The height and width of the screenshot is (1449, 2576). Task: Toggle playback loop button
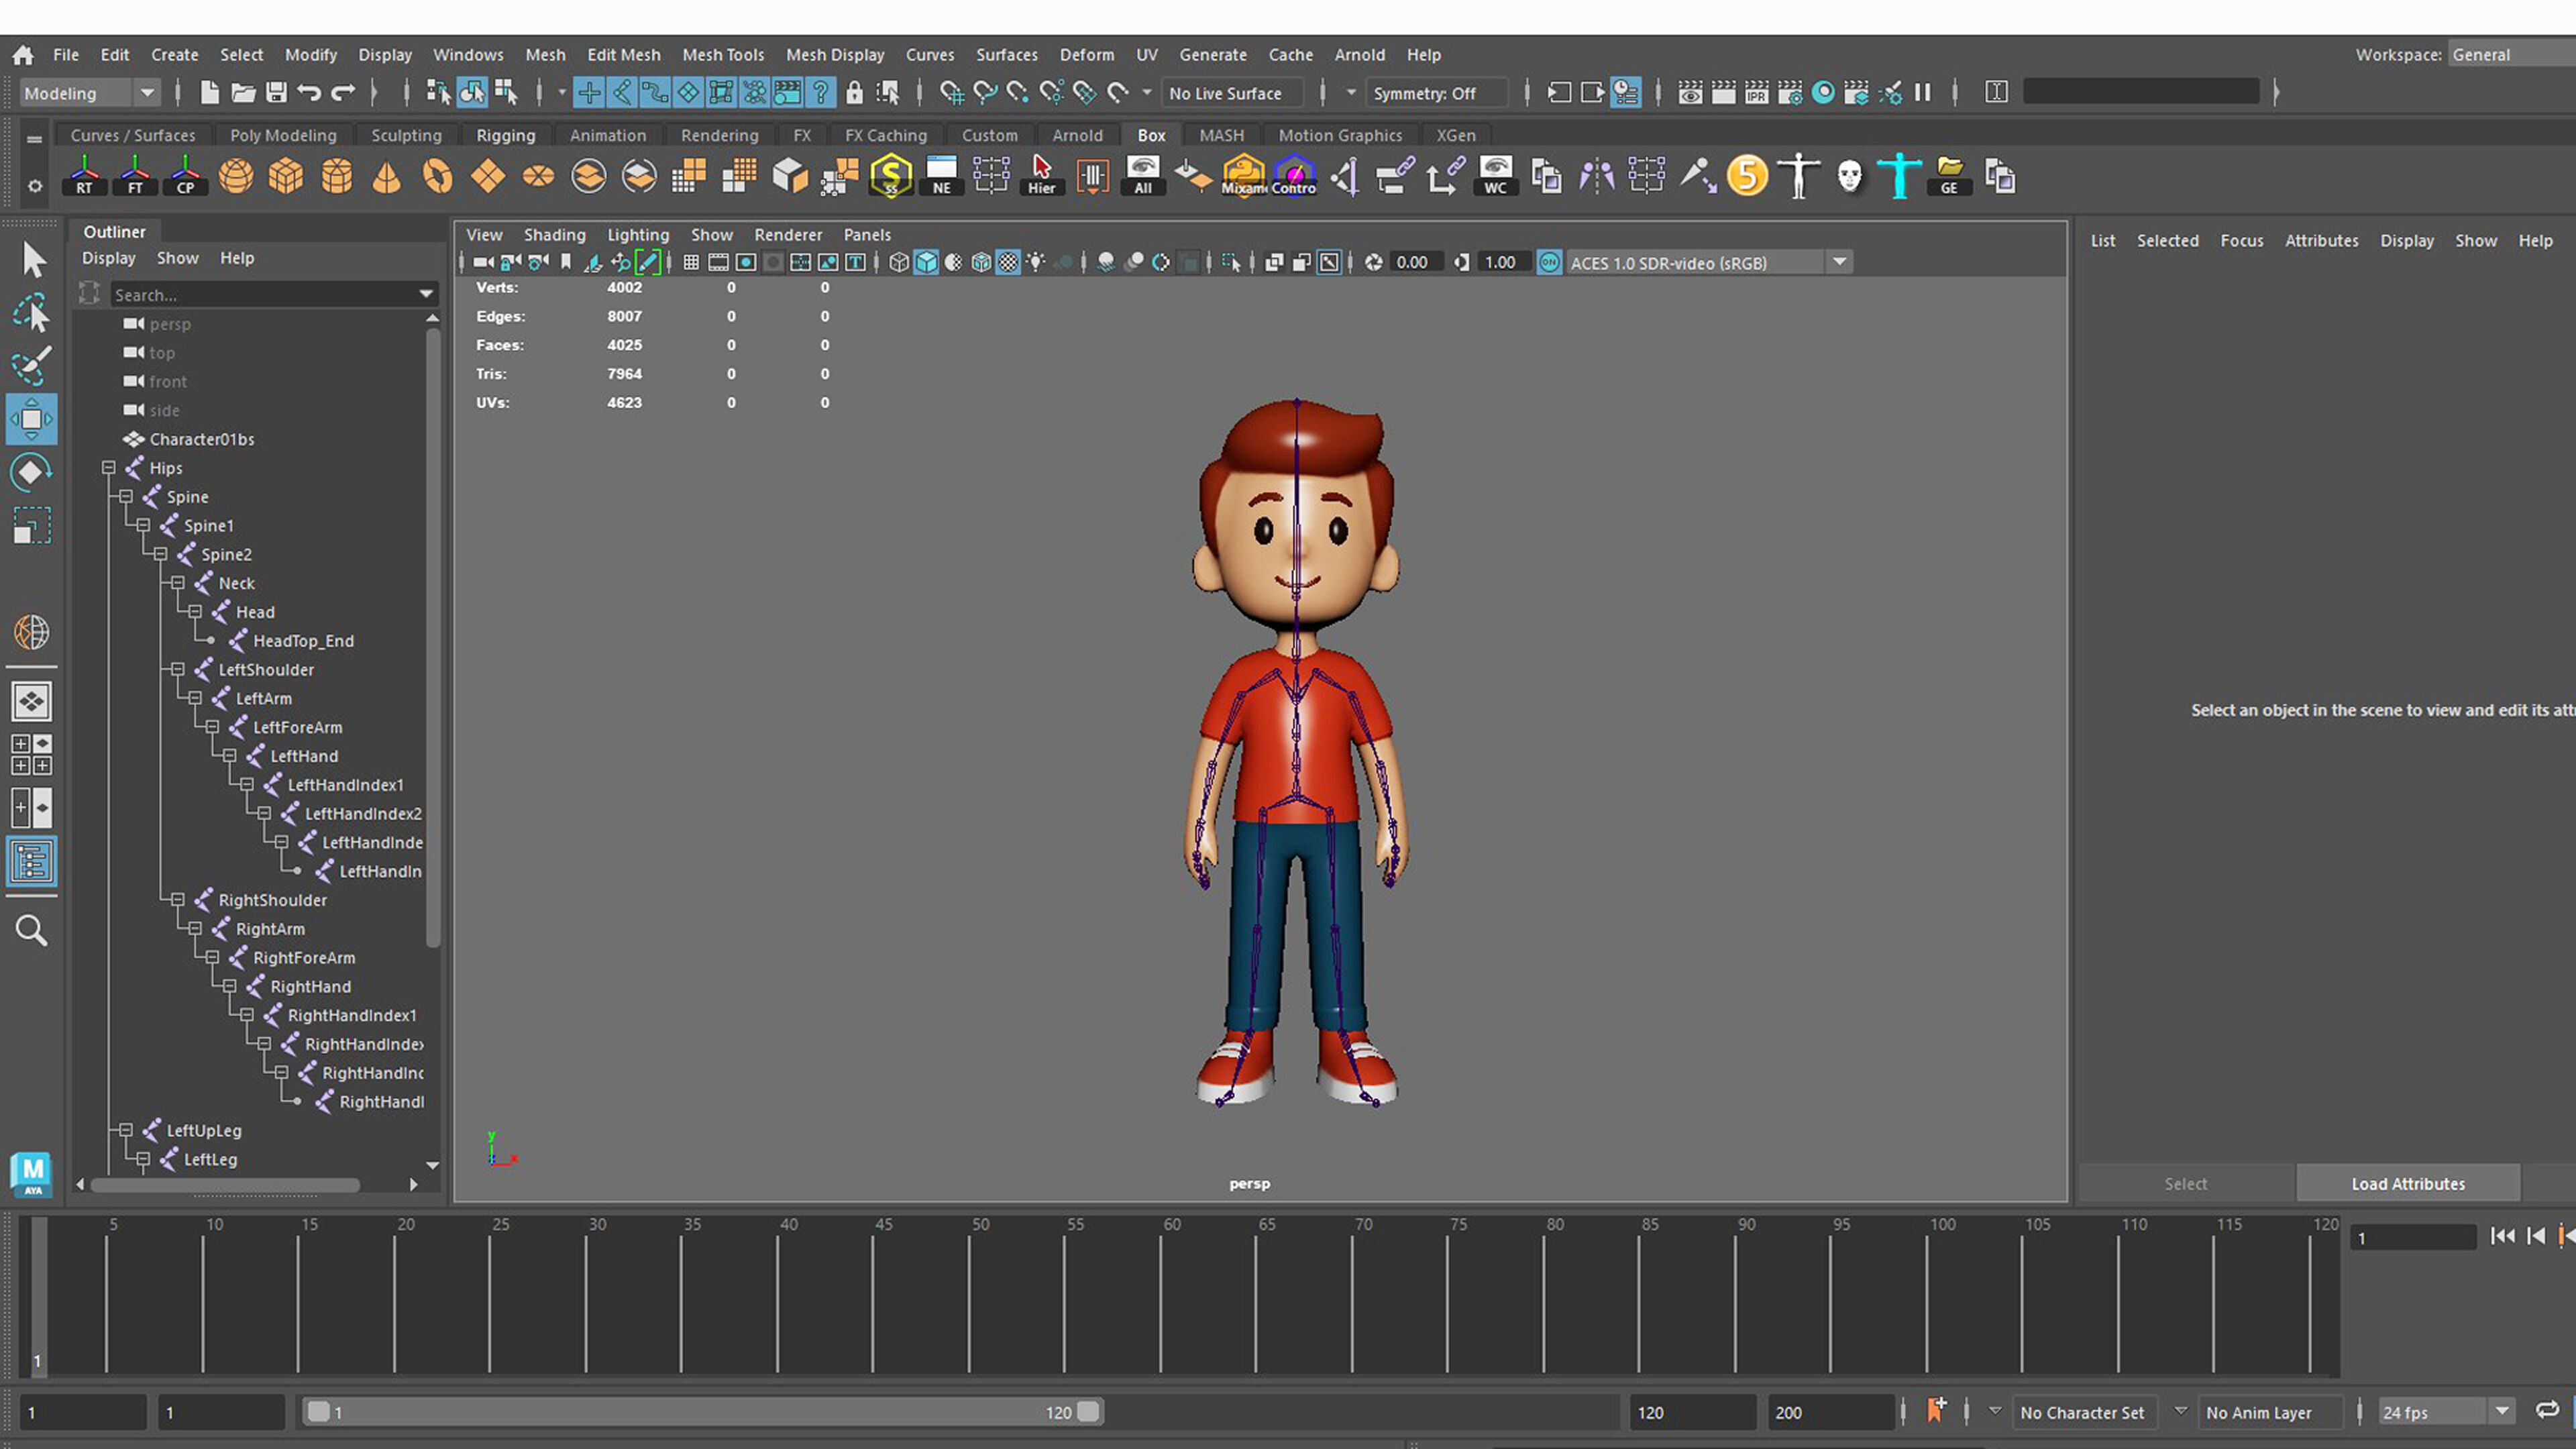pos(2547,1411)
